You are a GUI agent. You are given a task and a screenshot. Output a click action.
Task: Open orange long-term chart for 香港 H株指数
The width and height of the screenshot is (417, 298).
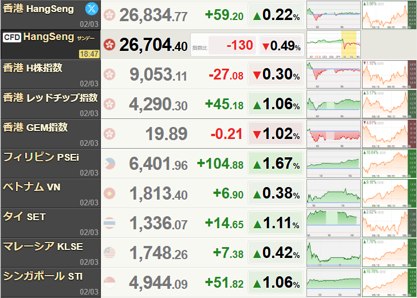tap(389, 74)
